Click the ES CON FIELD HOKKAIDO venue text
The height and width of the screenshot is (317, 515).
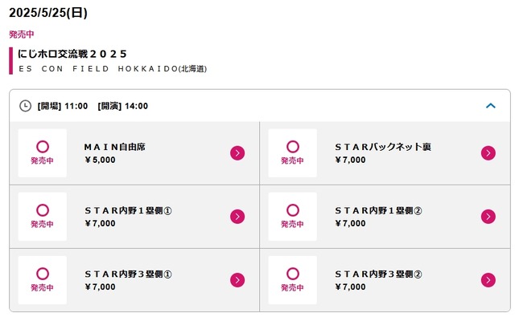click(x=113, y=69)
